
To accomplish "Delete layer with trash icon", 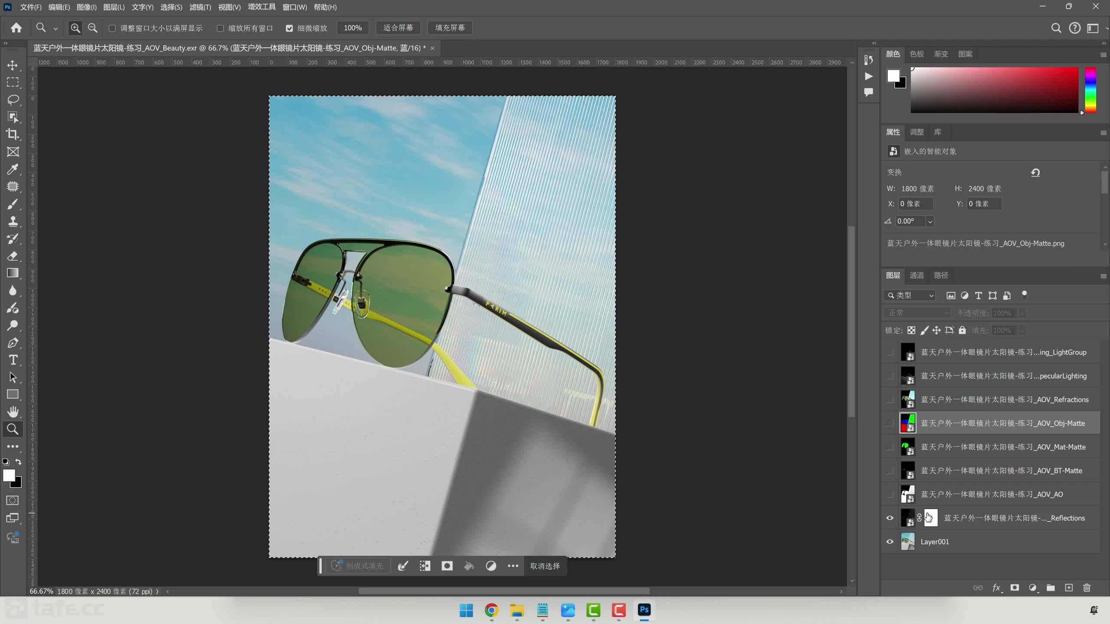I will [1087, 588].
